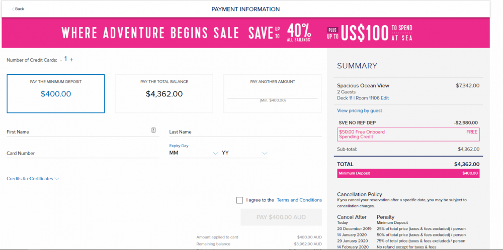This screenshot has height=250, width=503.
Task: Click the Back arrow link
Action: pyautogui.click(x=18, y=9)
